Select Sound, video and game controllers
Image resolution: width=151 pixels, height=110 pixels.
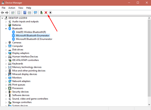coord(30,99)
